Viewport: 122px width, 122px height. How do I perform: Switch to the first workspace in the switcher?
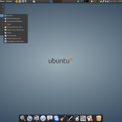pos(51,1)
